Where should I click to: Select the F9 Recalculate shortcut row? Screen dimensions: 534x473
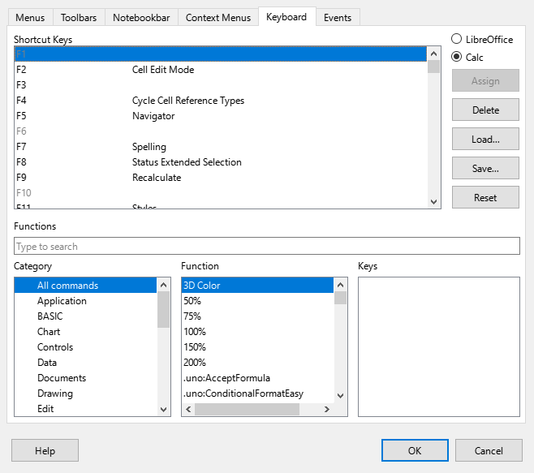[221, 178]
